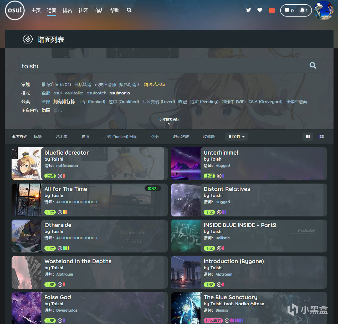Click mania icon on Introduction (Bygone) card

click(219, 285)
